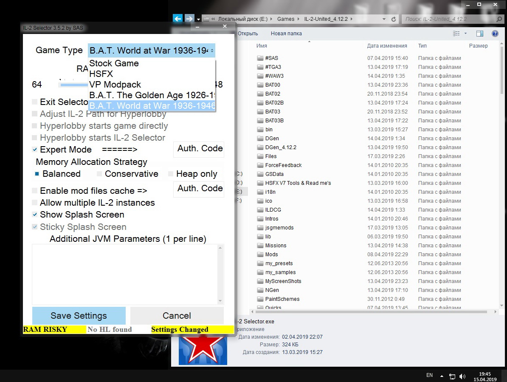This screenshot has width=507, height=382.
Task: Expand the Games breadcrumb chevron
Action: [x=298, y=19]
